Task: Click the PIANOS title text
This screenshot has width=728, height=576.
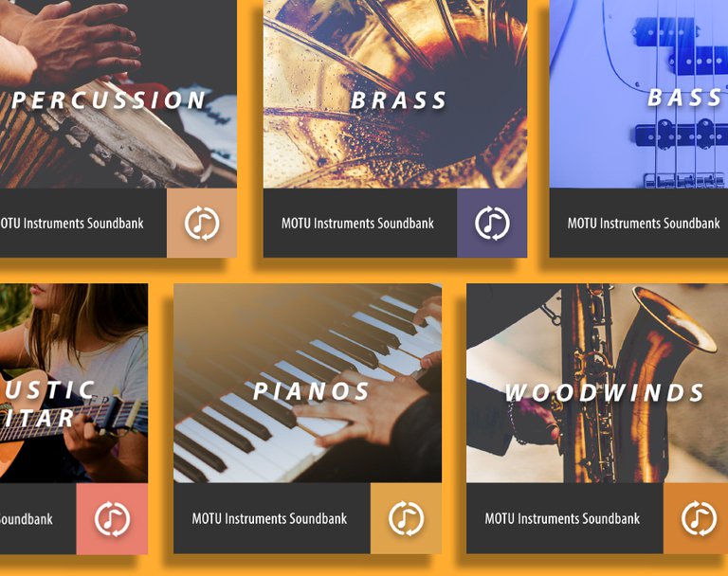Action: [x=311, y=391]
